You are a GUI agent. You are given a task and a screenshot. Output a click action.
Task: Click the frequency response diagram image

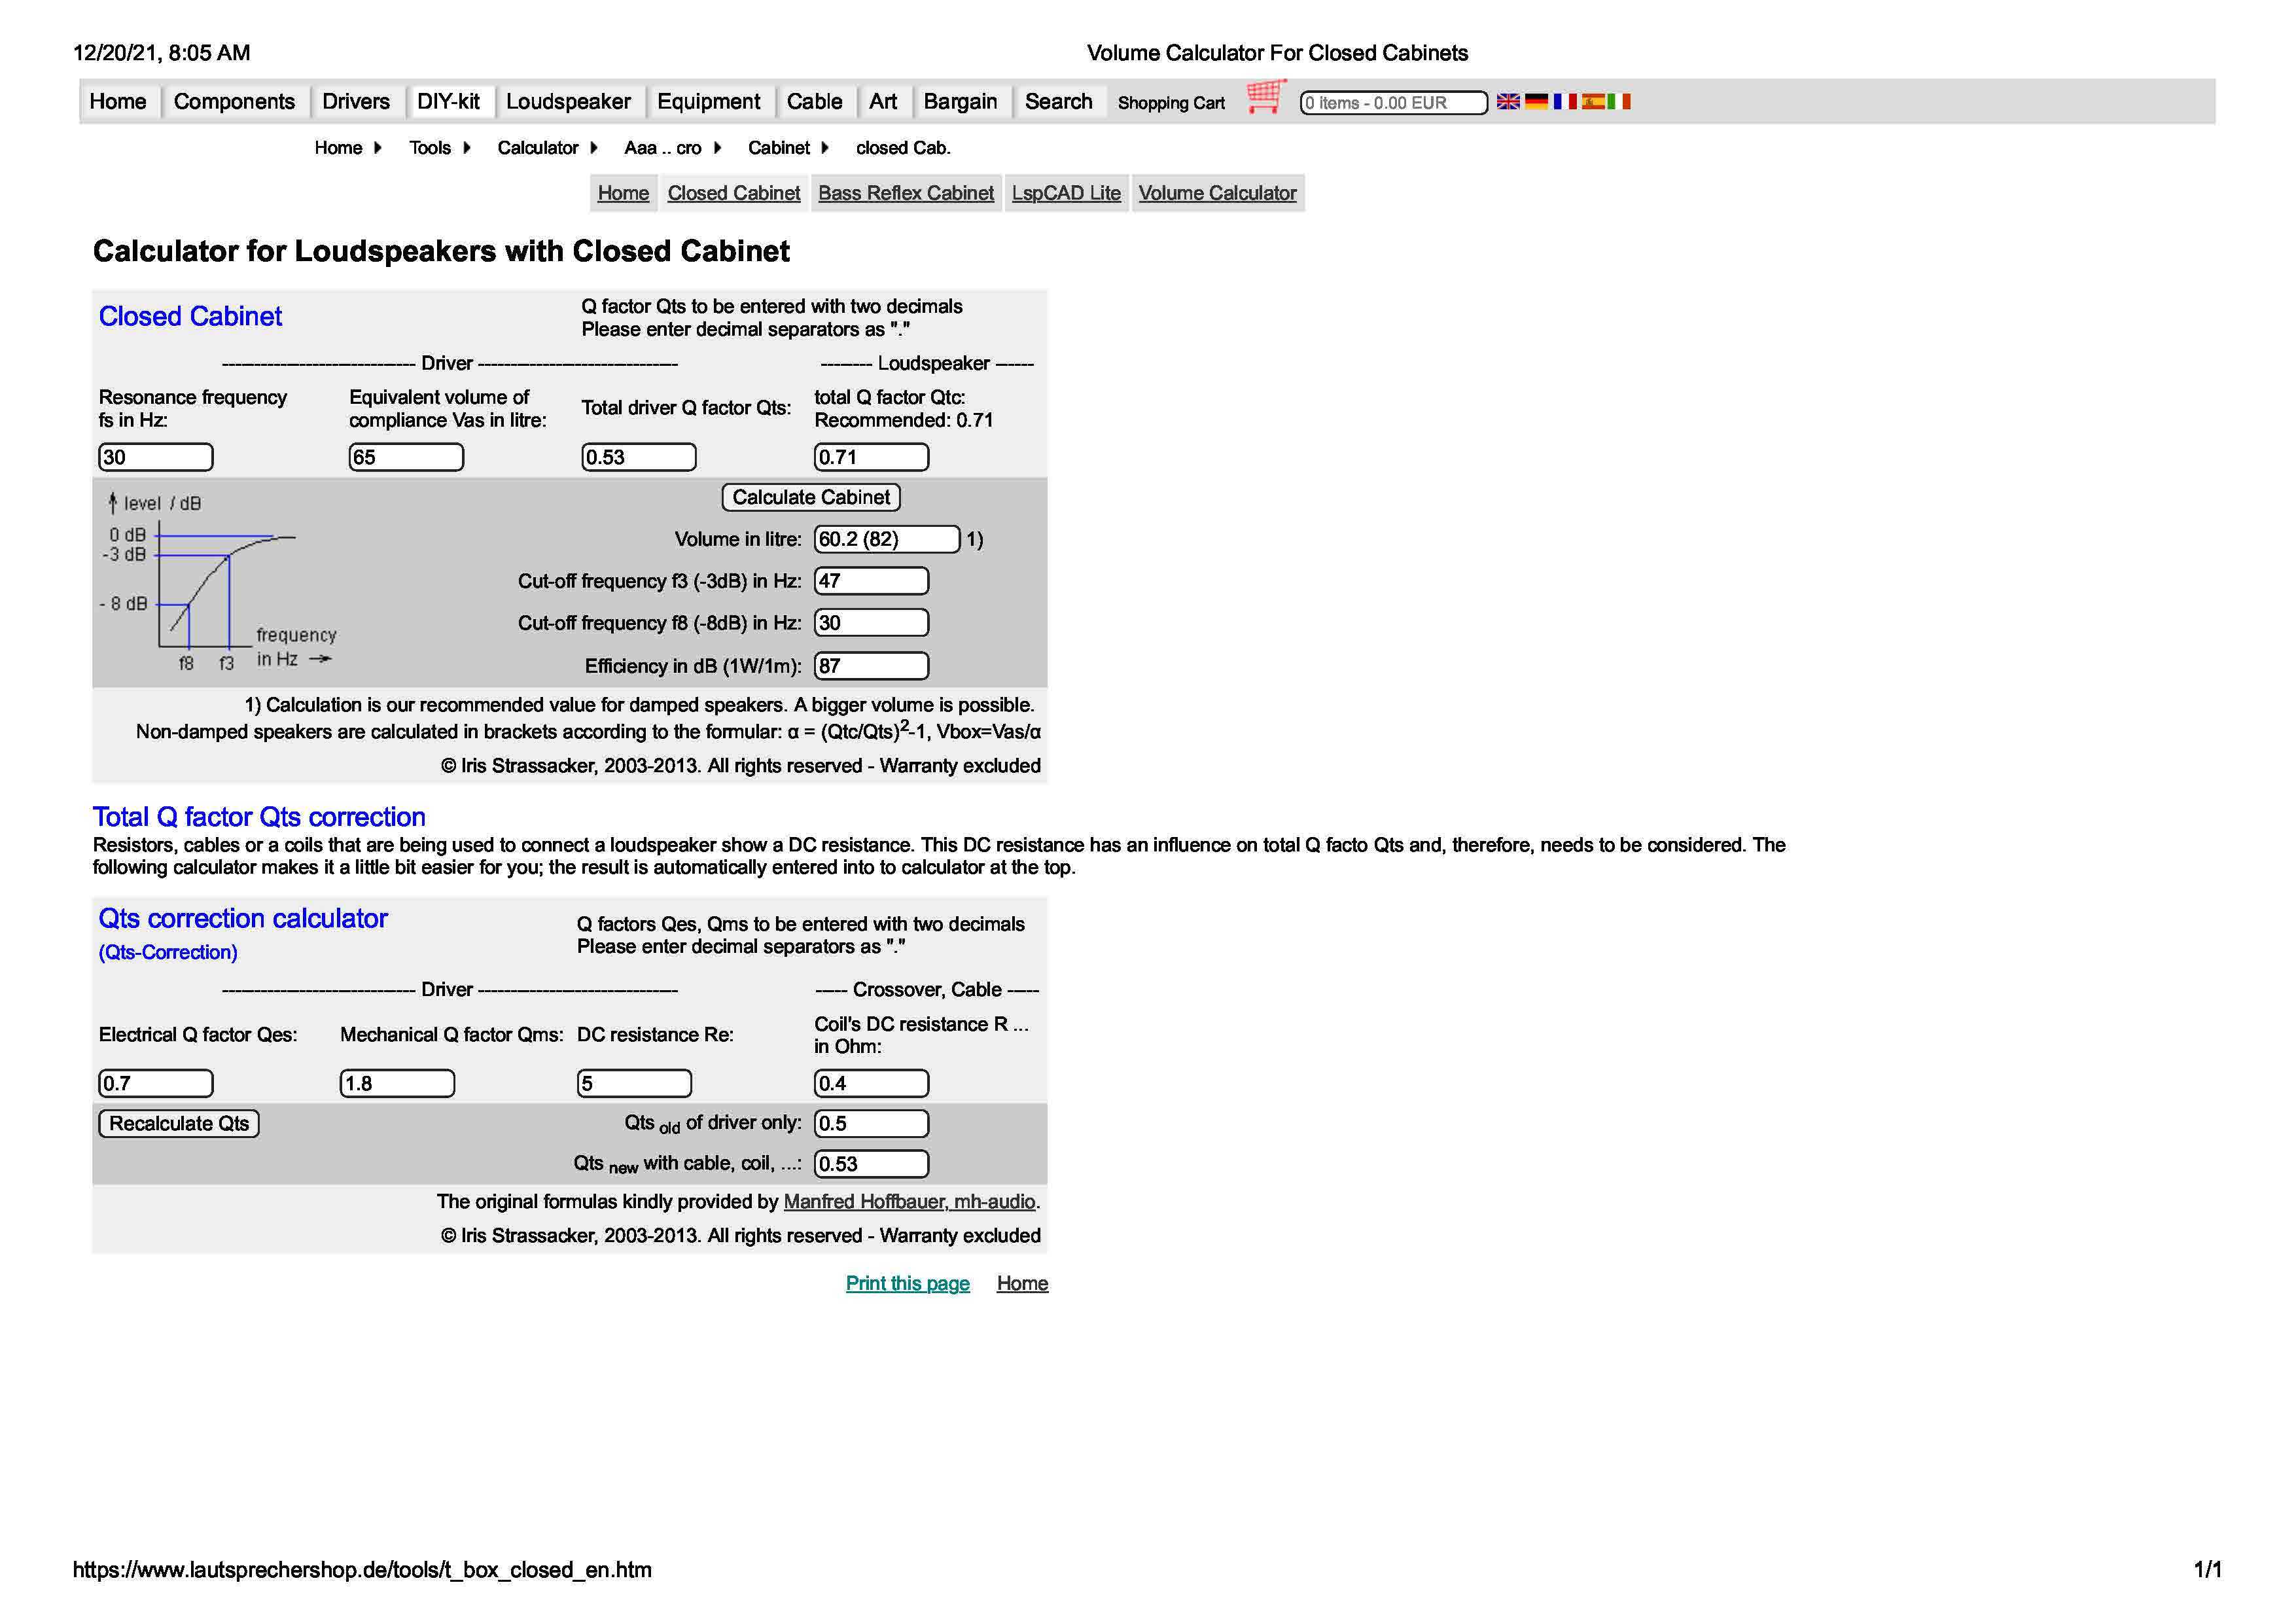(x=218, y=582)
